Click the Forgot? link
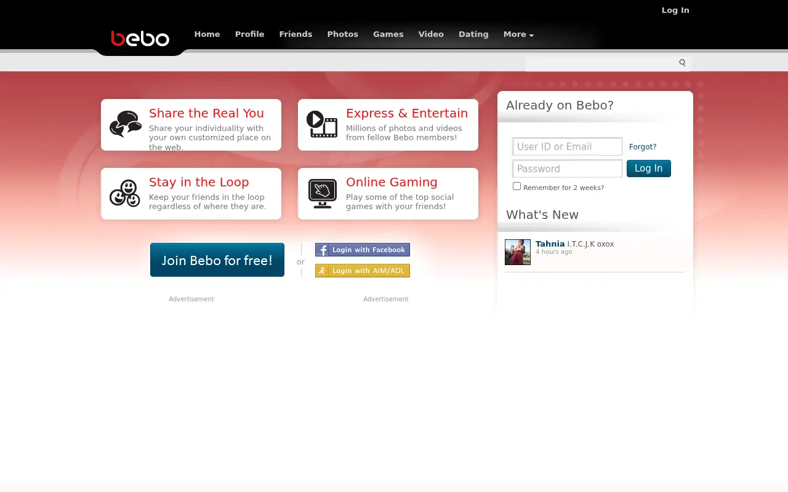This screenshot has height=492, width=788. click(x=643, y=147)
